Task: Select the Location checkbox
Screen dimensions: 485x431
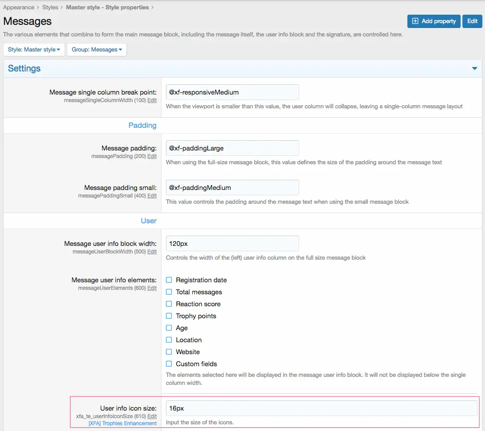Action: click(x=169, y=340)
